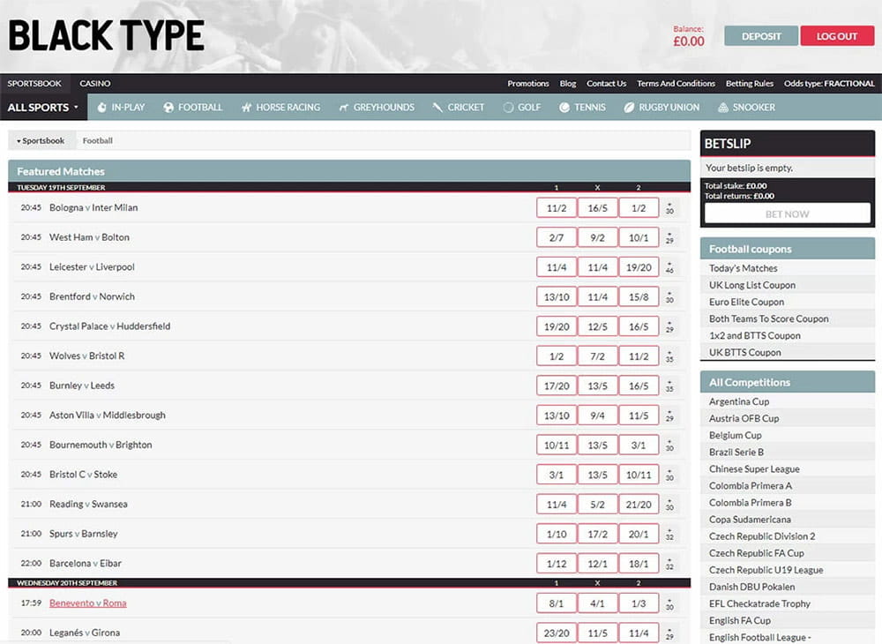This screenshot has height=644, width=882.
Task: Expand the Sportsbook breadcrumb dropdown
Action: click(41, 140)
